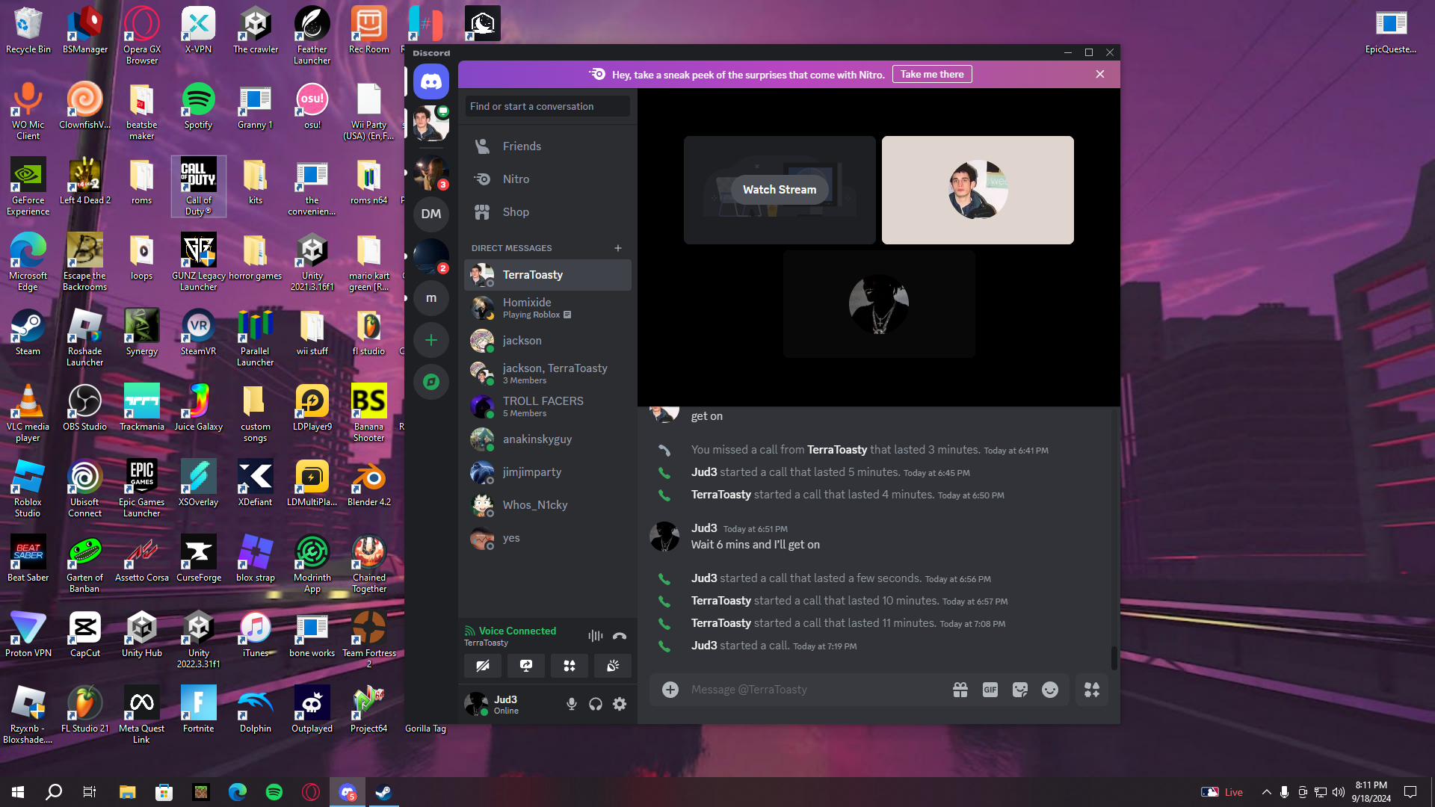Open noise suppression options
The height and width of the screenshot is (807, 1435).
click(x=595, y=636)
